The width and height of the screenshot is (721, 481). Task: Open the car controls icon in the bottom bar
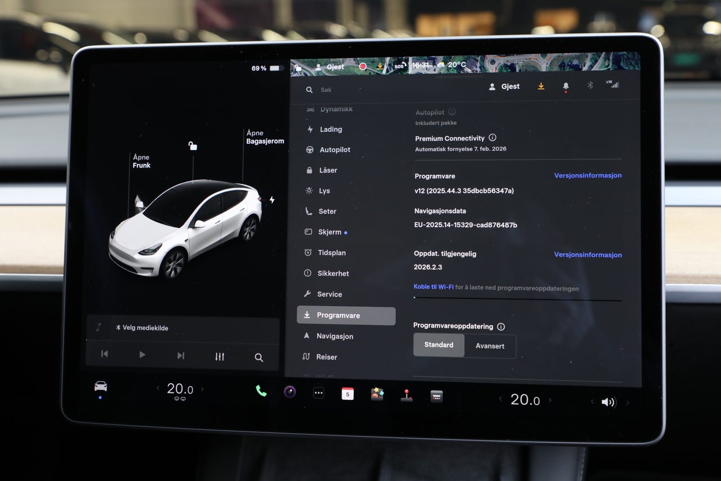101,386
